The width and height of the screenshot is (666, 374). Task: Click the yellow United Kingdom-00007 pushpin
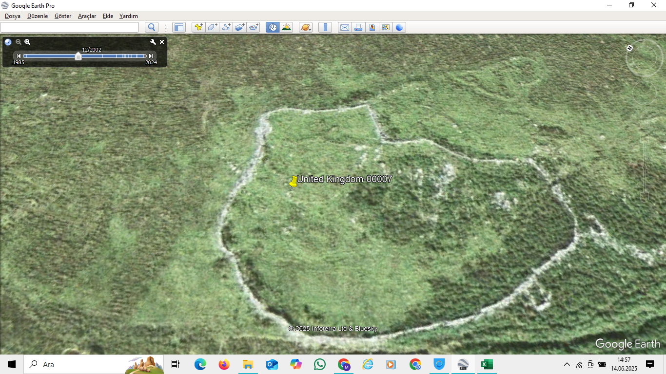click(x=293, y=182)
